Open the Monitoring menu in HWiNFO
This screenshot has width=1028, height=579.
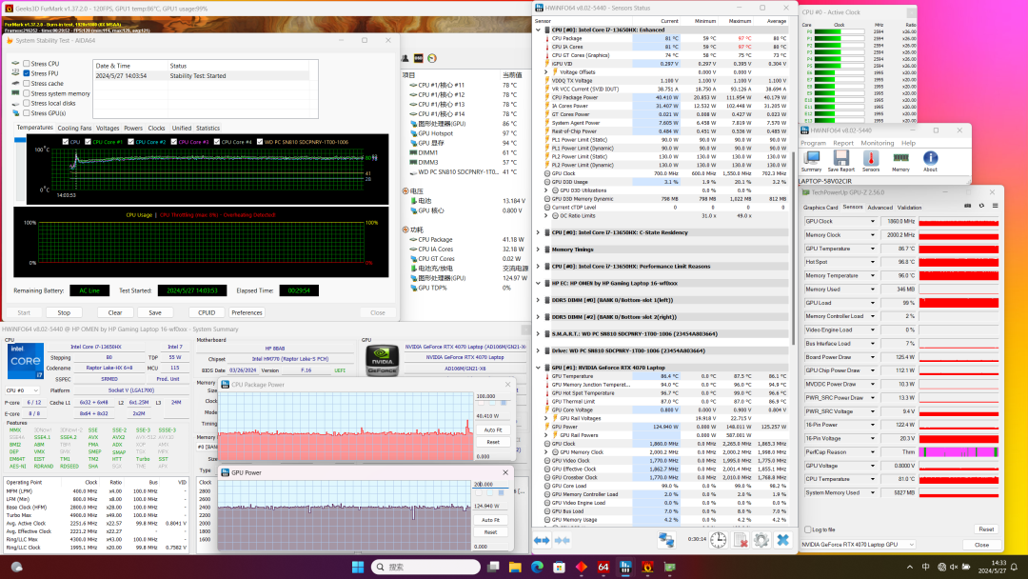(877, 143)
